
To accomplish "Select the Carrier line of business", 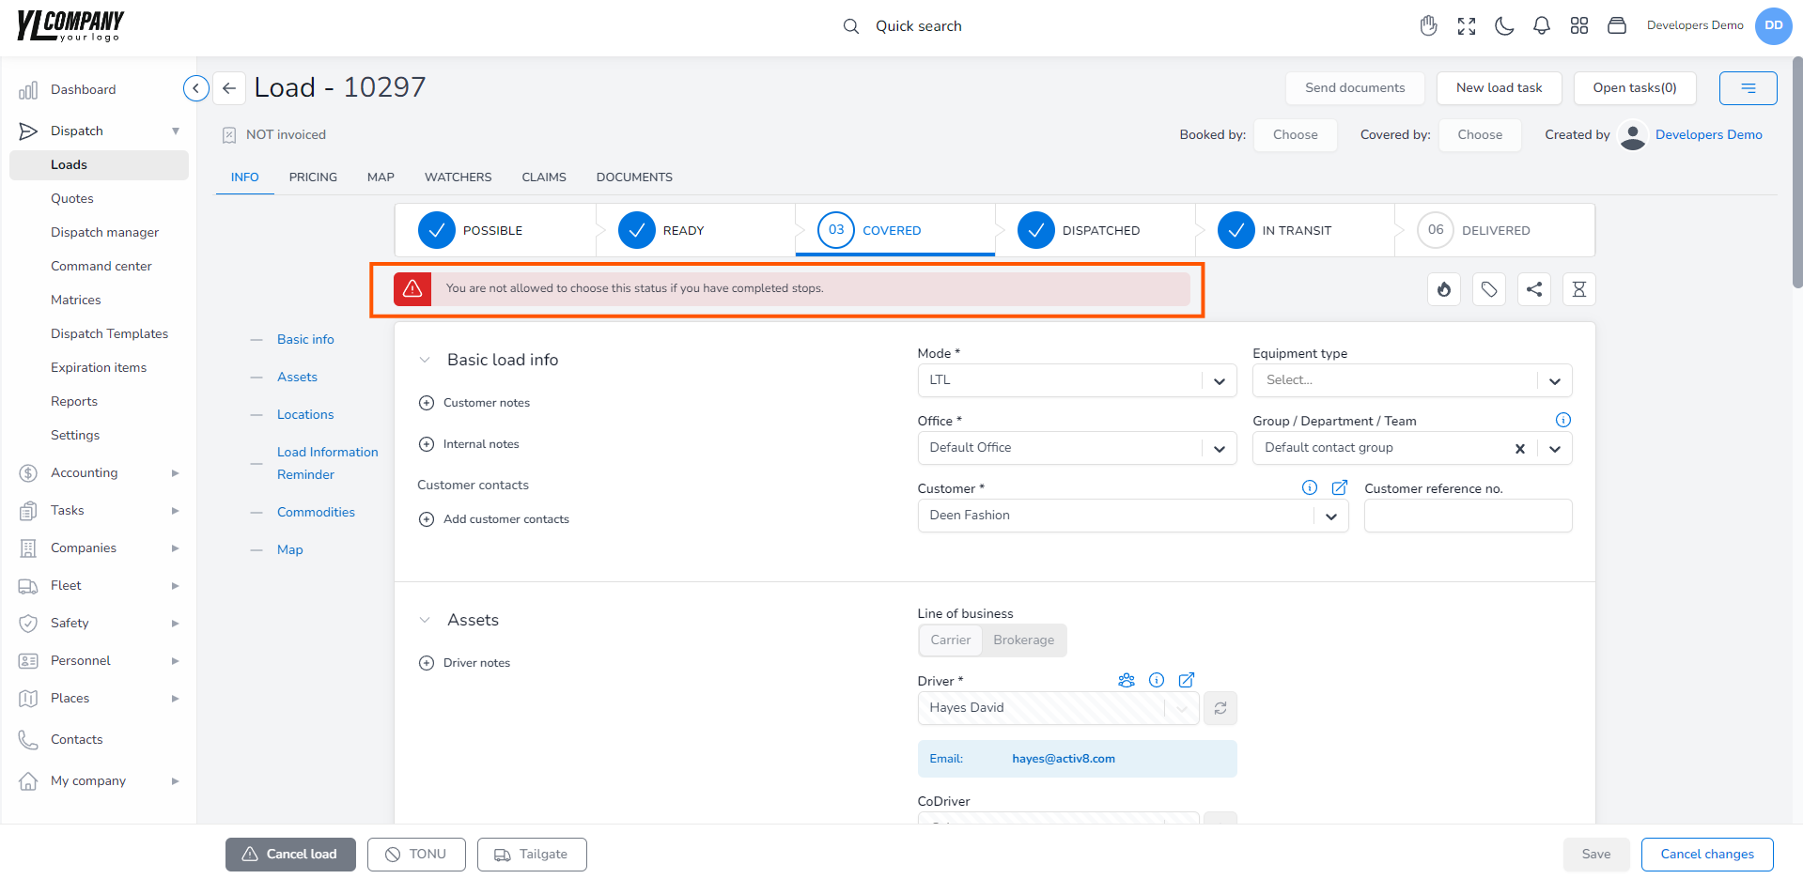I will click(x=950, y=640).
